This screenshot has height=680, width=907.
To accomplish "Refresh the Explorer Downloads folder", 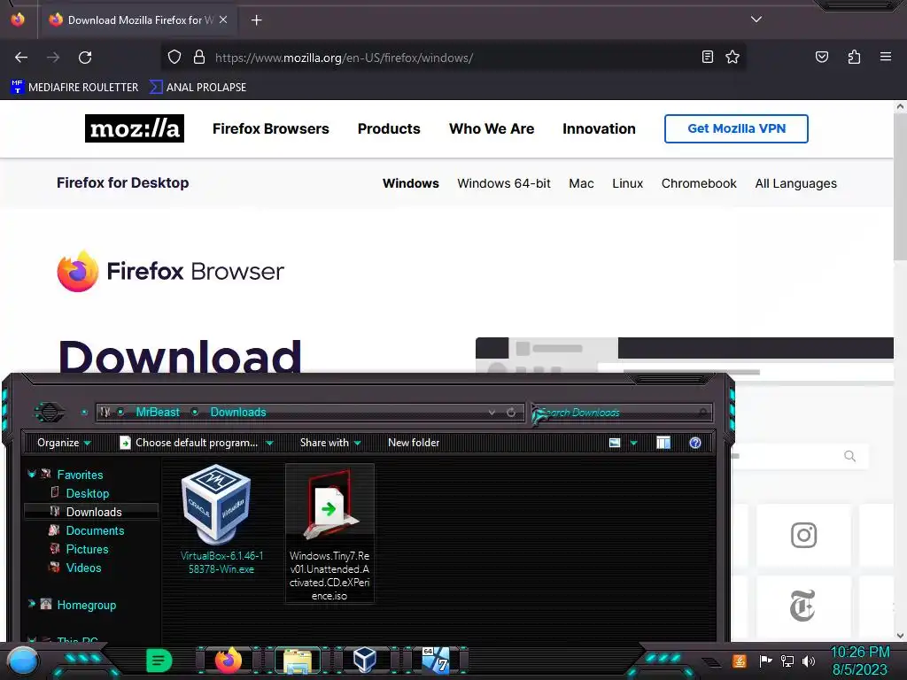I will coord(511,413).
